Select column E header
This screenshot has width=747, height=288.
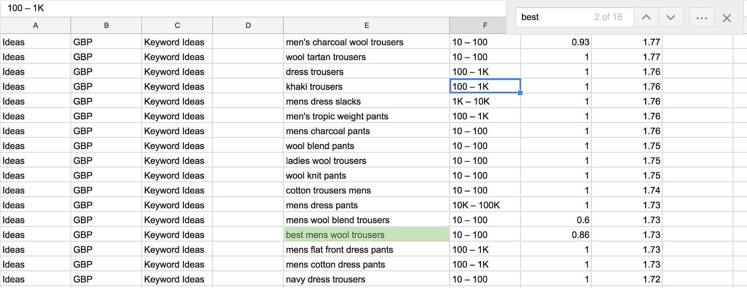(366, 26)
